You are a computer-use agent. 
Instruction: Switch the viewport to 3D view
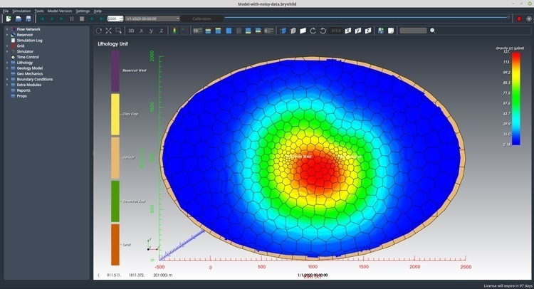[132, 31]
